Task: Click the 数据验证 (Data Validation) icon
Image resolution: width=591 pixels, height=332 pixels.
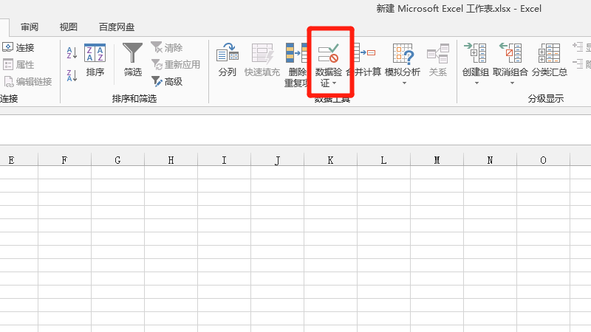Action: click(329, 54)
